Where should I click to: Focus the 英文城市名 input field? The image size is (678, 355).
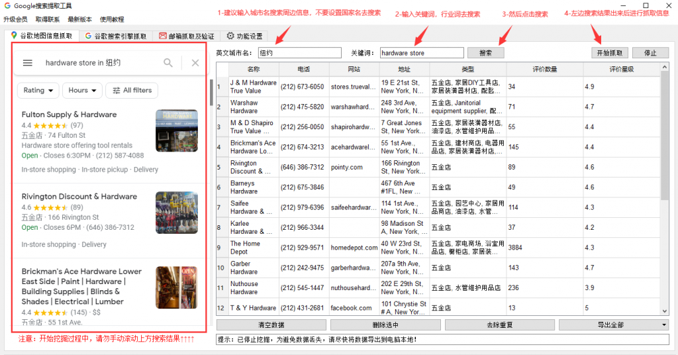pos(300,53)
